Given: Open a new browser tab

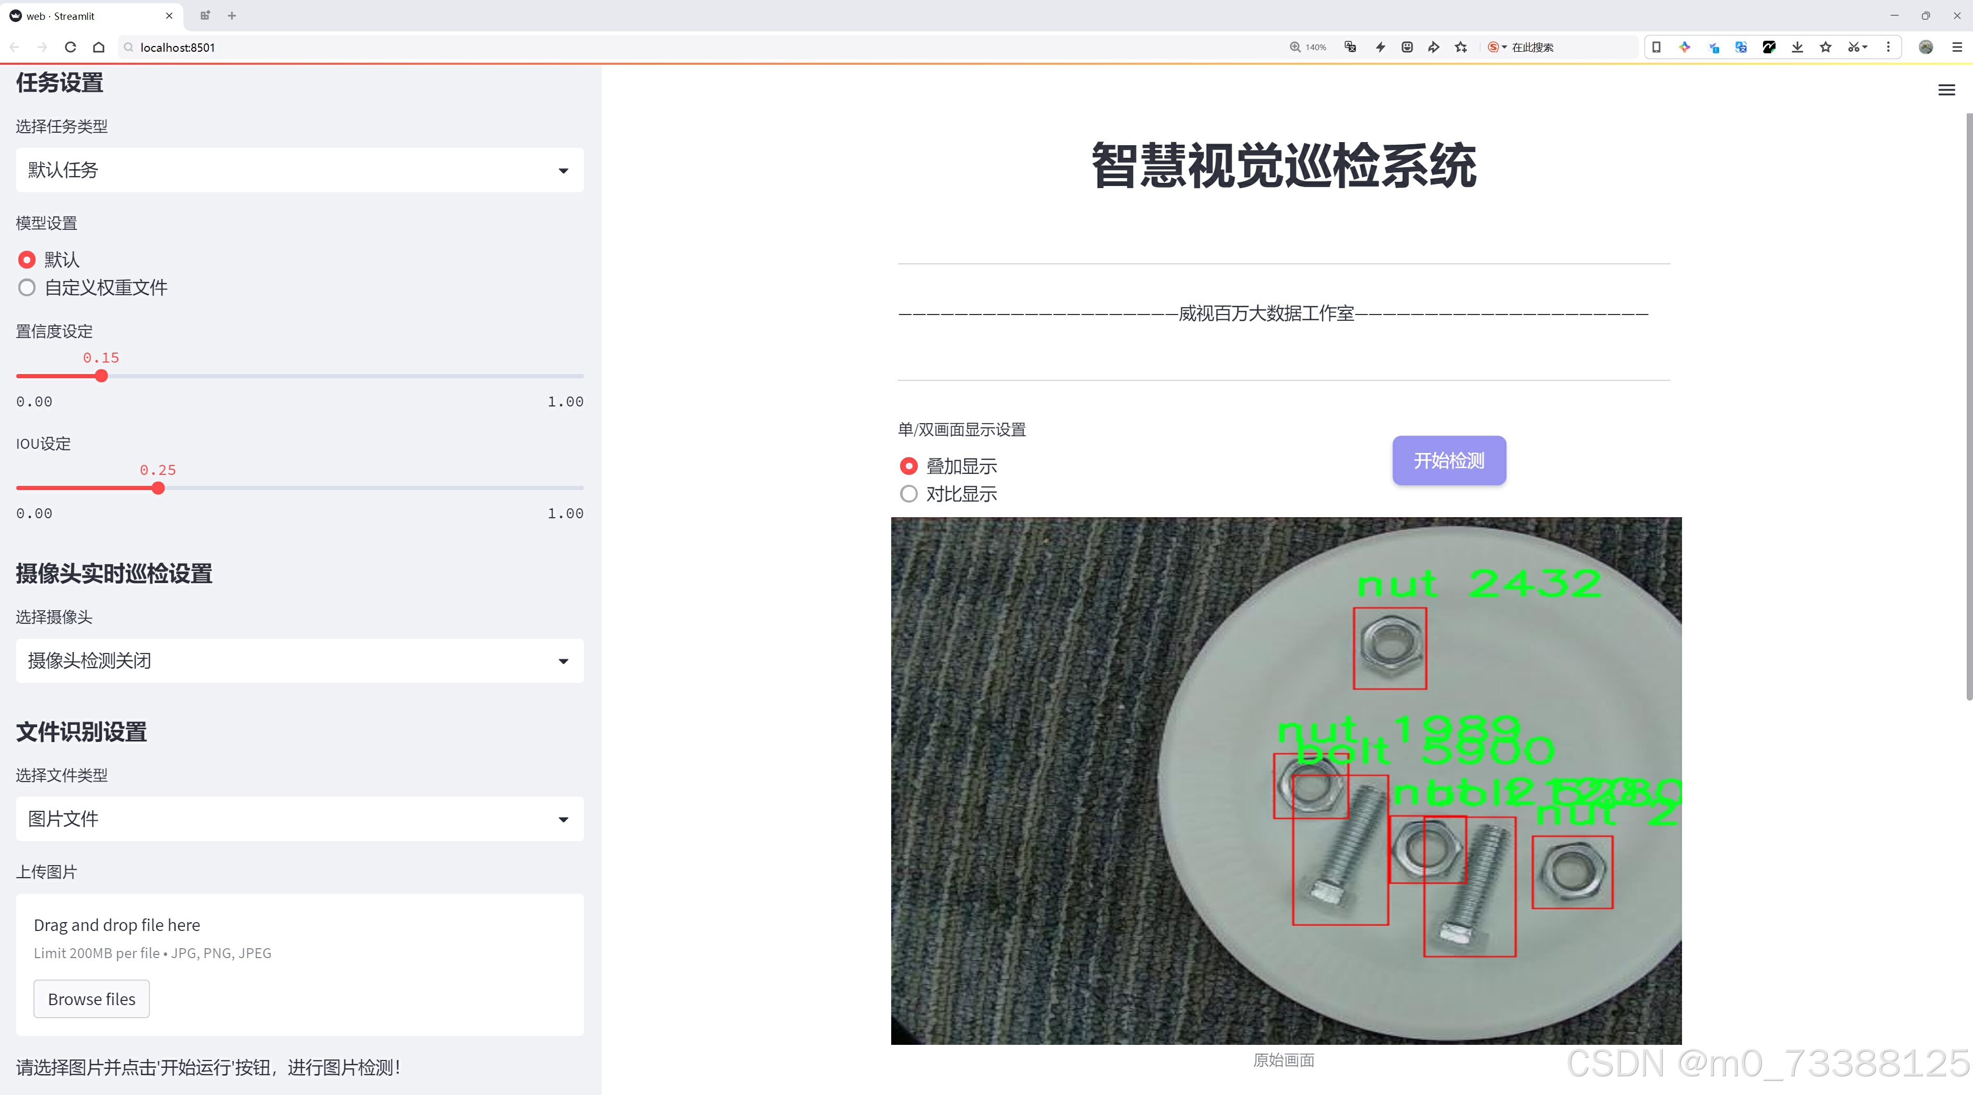Looking at the screenshot, I should [x=232, y=15].
